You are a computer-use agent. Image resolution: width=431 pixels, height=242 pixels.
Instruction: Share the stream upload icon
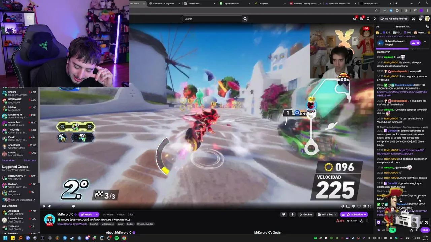(362, 221)
